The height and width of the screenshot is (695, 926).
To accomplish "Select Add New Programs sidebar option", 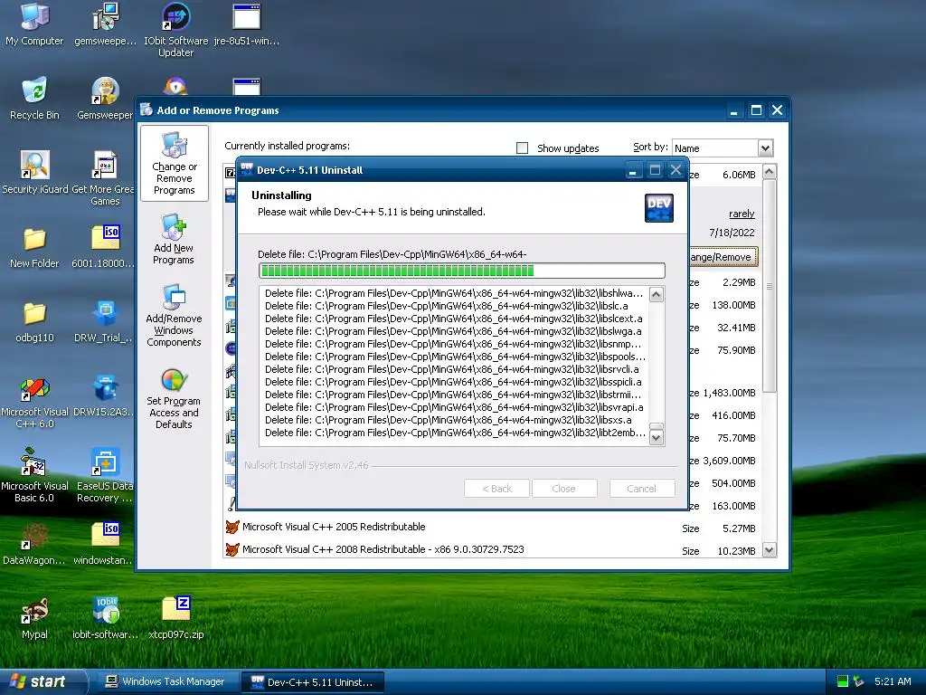I will pos(174,240).
